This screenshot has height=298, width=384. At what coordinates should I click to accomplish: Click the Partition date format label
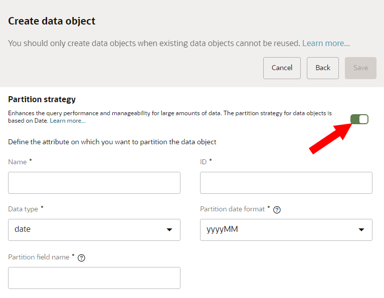[x=232, y=209]
